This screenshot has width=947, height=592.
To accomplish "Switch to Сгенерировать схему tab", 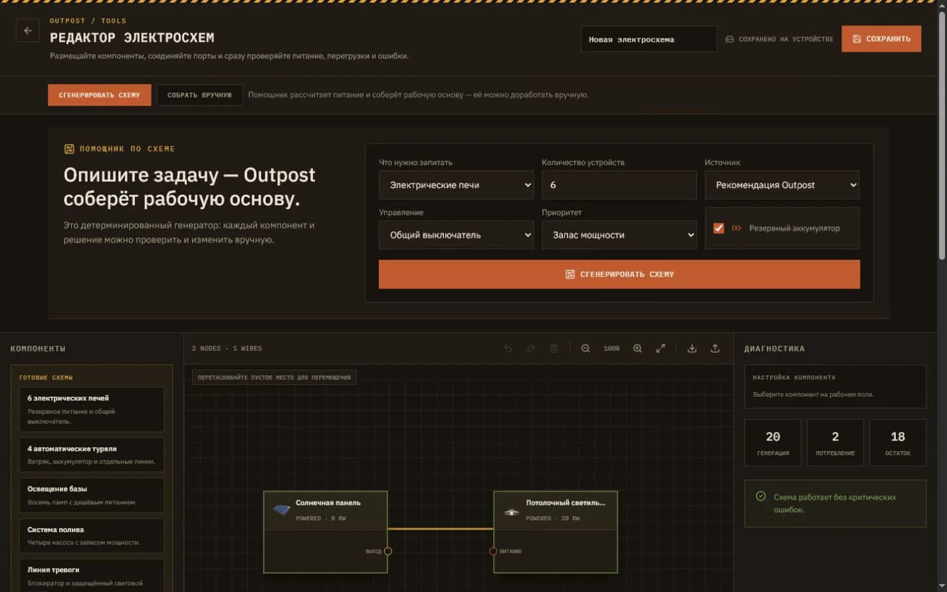I will (x=99, y=95).
